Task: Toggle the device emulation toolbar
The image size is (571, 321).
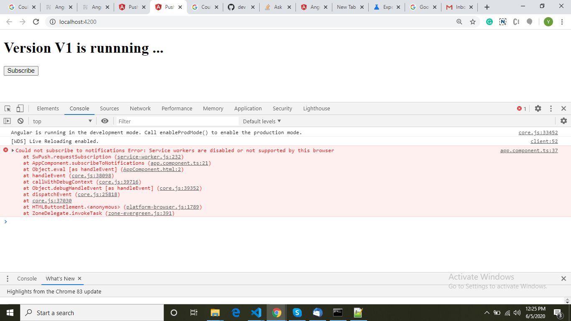Action: point(20,108)
